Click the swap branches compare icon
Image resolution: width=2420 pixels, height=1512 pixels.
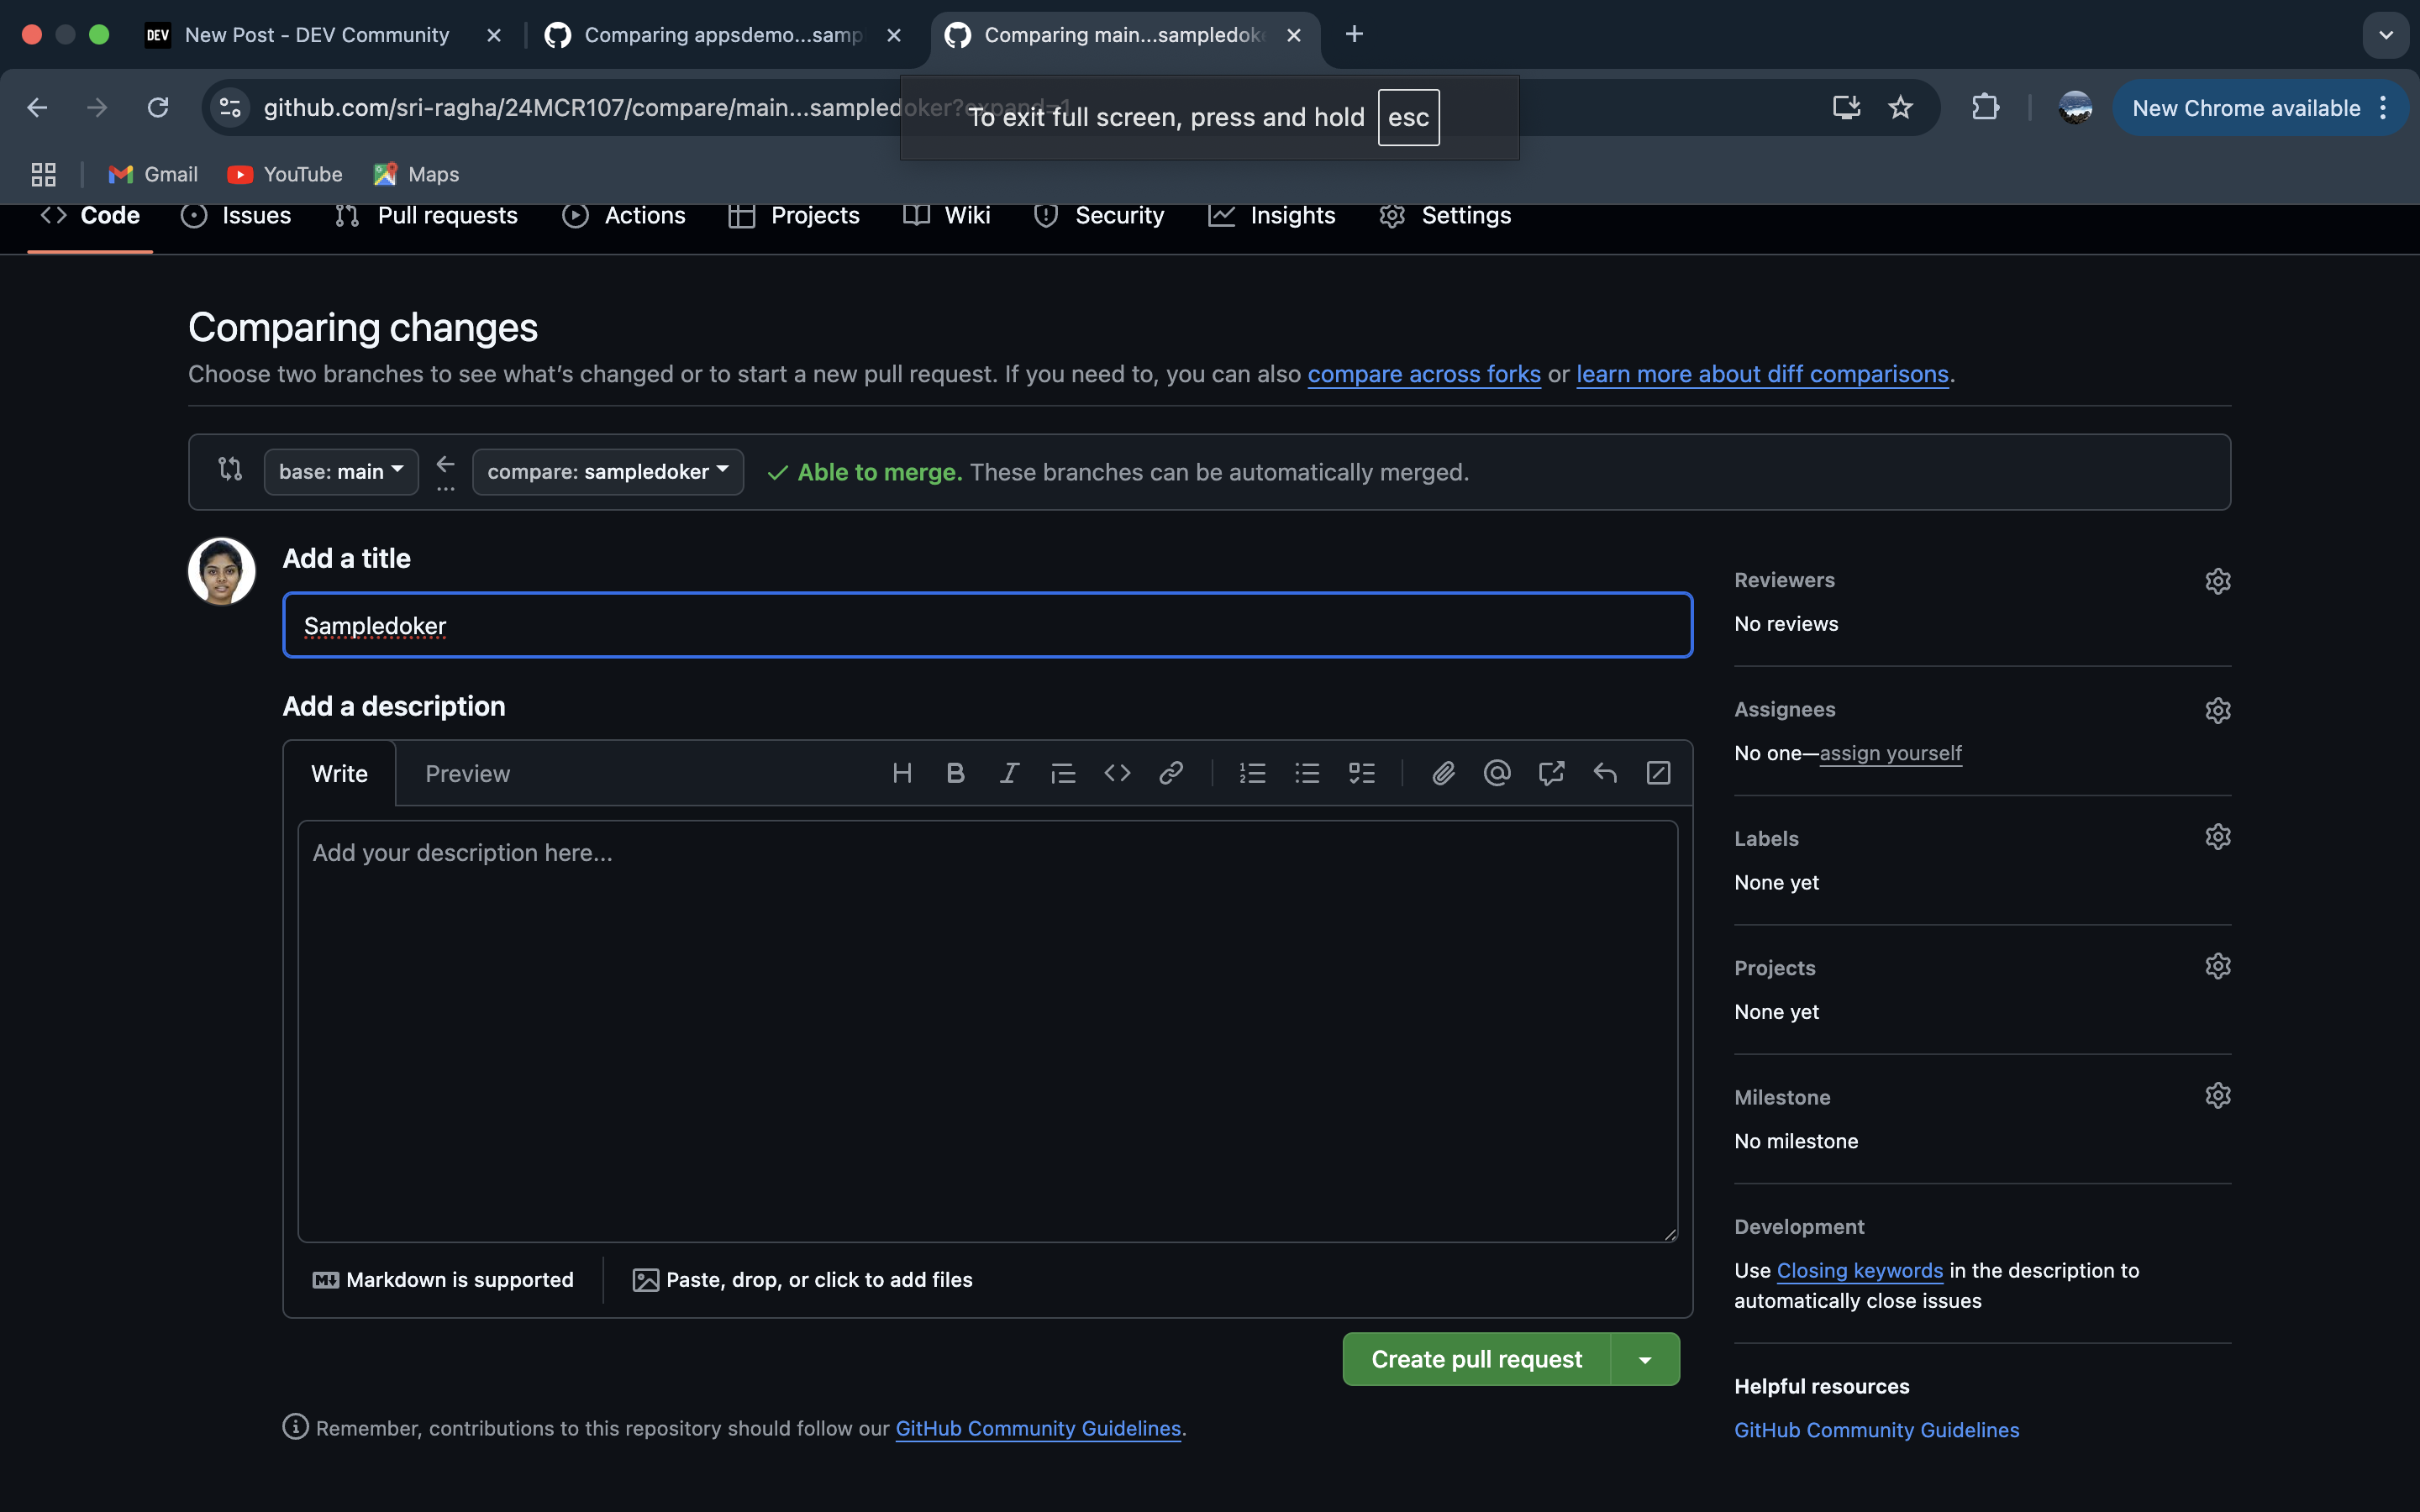230,469
